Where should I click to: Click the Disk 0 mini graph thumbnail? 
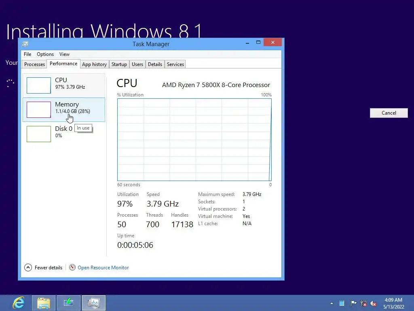point(39,134)
